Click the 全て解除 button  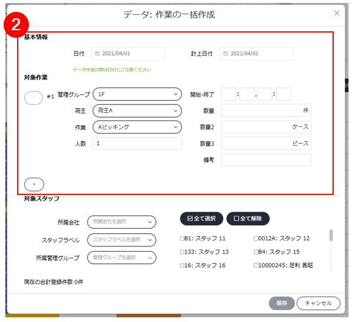(248, 219)
